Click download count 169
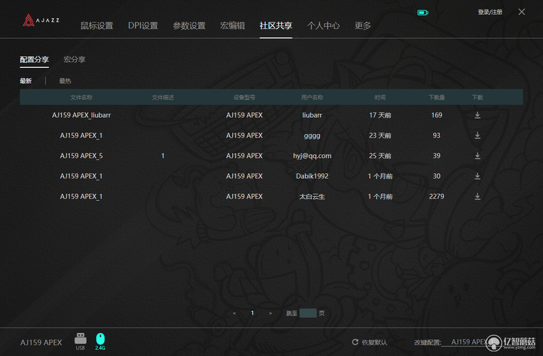543x356 pixels. pyautogui.click(x=436, y=115)
